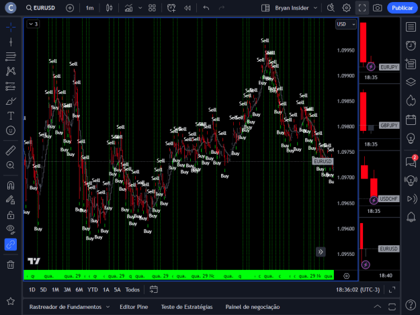
Task: Open the Teste de Estratégias tab
Action: click(x=187, y=307)
